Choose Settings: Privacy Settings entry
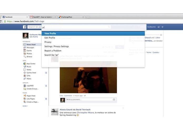183x130 pixels. pos(93,46)
